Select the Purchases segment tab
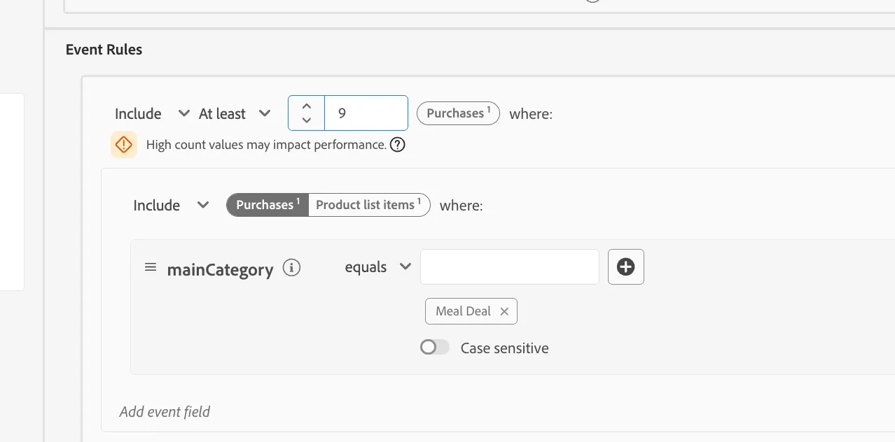Image resolution: width=895 pixels, height=442 pixels. point(268,205)
